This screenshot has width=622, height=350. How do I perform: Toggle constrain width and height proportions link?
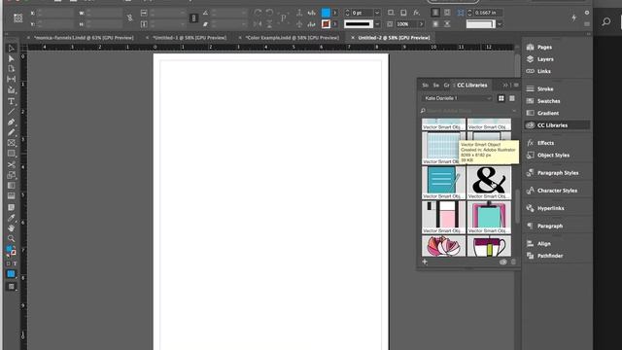coord(129,17)
